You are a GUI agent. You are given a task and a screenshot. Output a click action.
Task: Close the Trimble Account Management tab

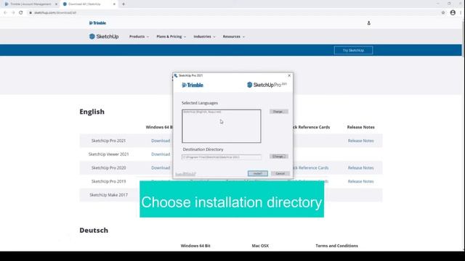(x=56, y=4)
